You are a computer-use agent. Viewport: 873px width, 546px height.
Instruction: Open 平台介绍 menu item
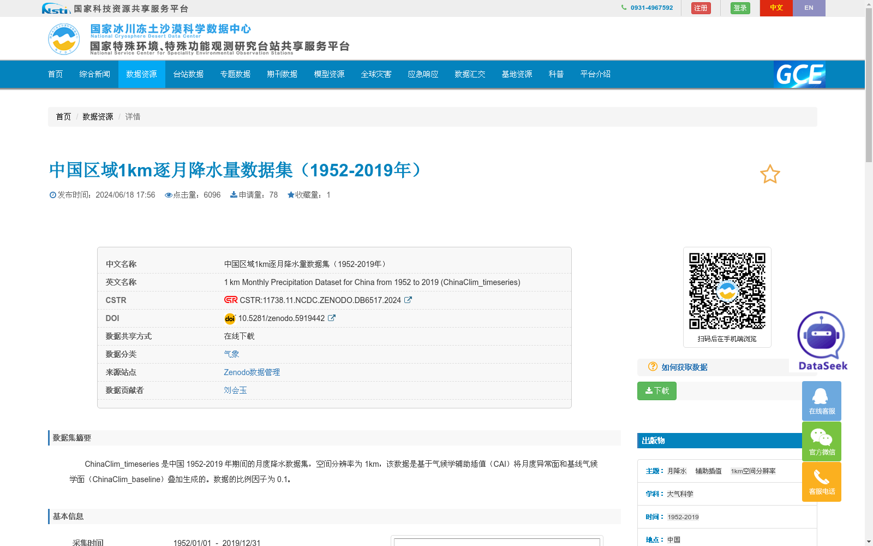pos(596,74)
